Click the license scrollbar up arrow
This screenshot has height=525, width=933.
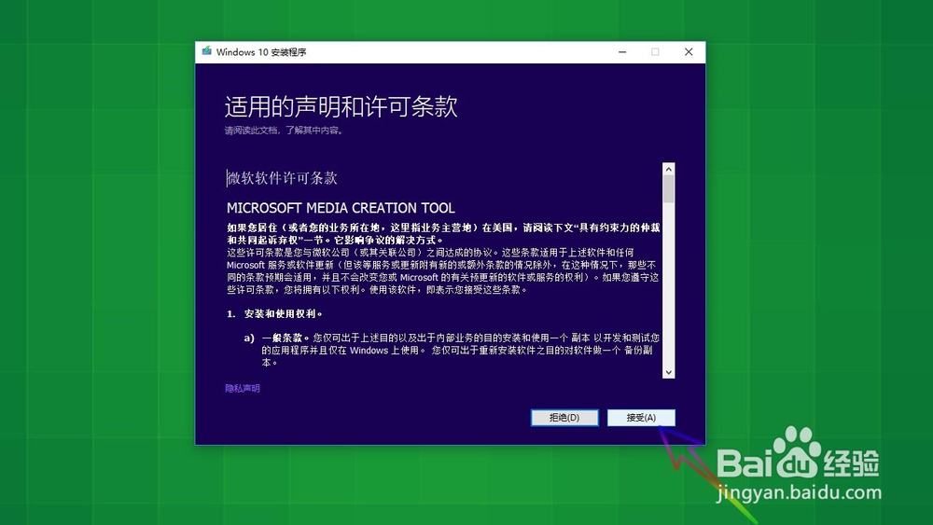(668, 170)
